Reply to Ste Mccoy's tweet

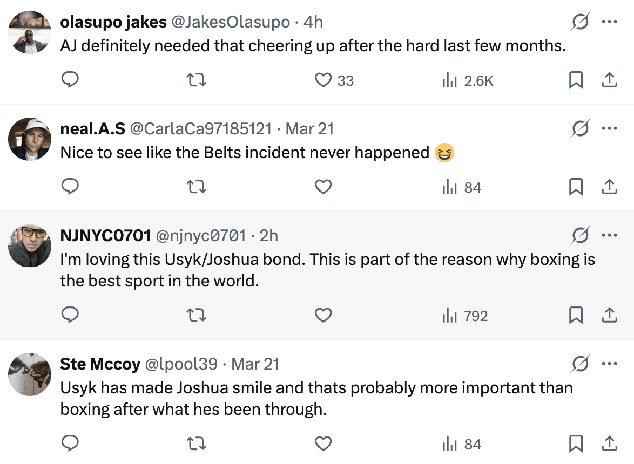tap(70, 444)
